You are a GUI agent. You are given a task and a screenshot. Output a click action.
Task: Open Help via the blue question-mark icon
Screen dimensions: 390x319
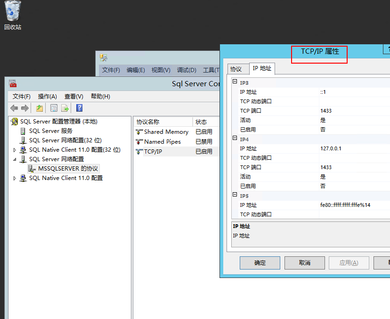click(x=79, y=108)
